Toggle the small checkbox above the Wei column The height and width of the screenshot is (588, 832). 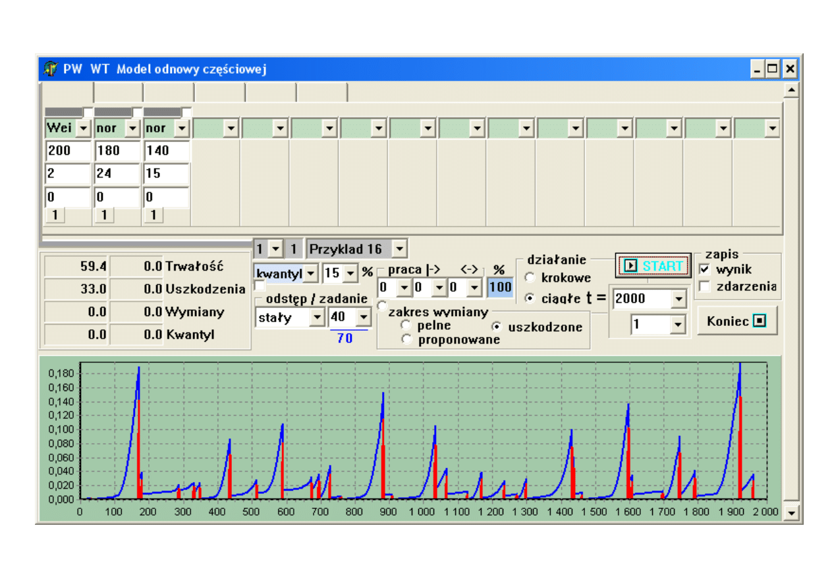pyautogui.click(x=87, y=112)
